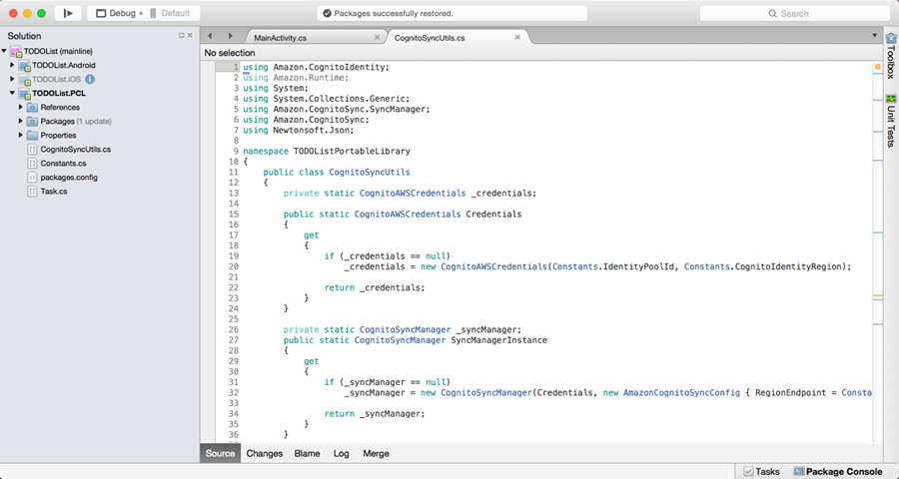Screen dimensions: 899x479
Task: Navigate forward with the right arrow
Action: click(230, 37)
